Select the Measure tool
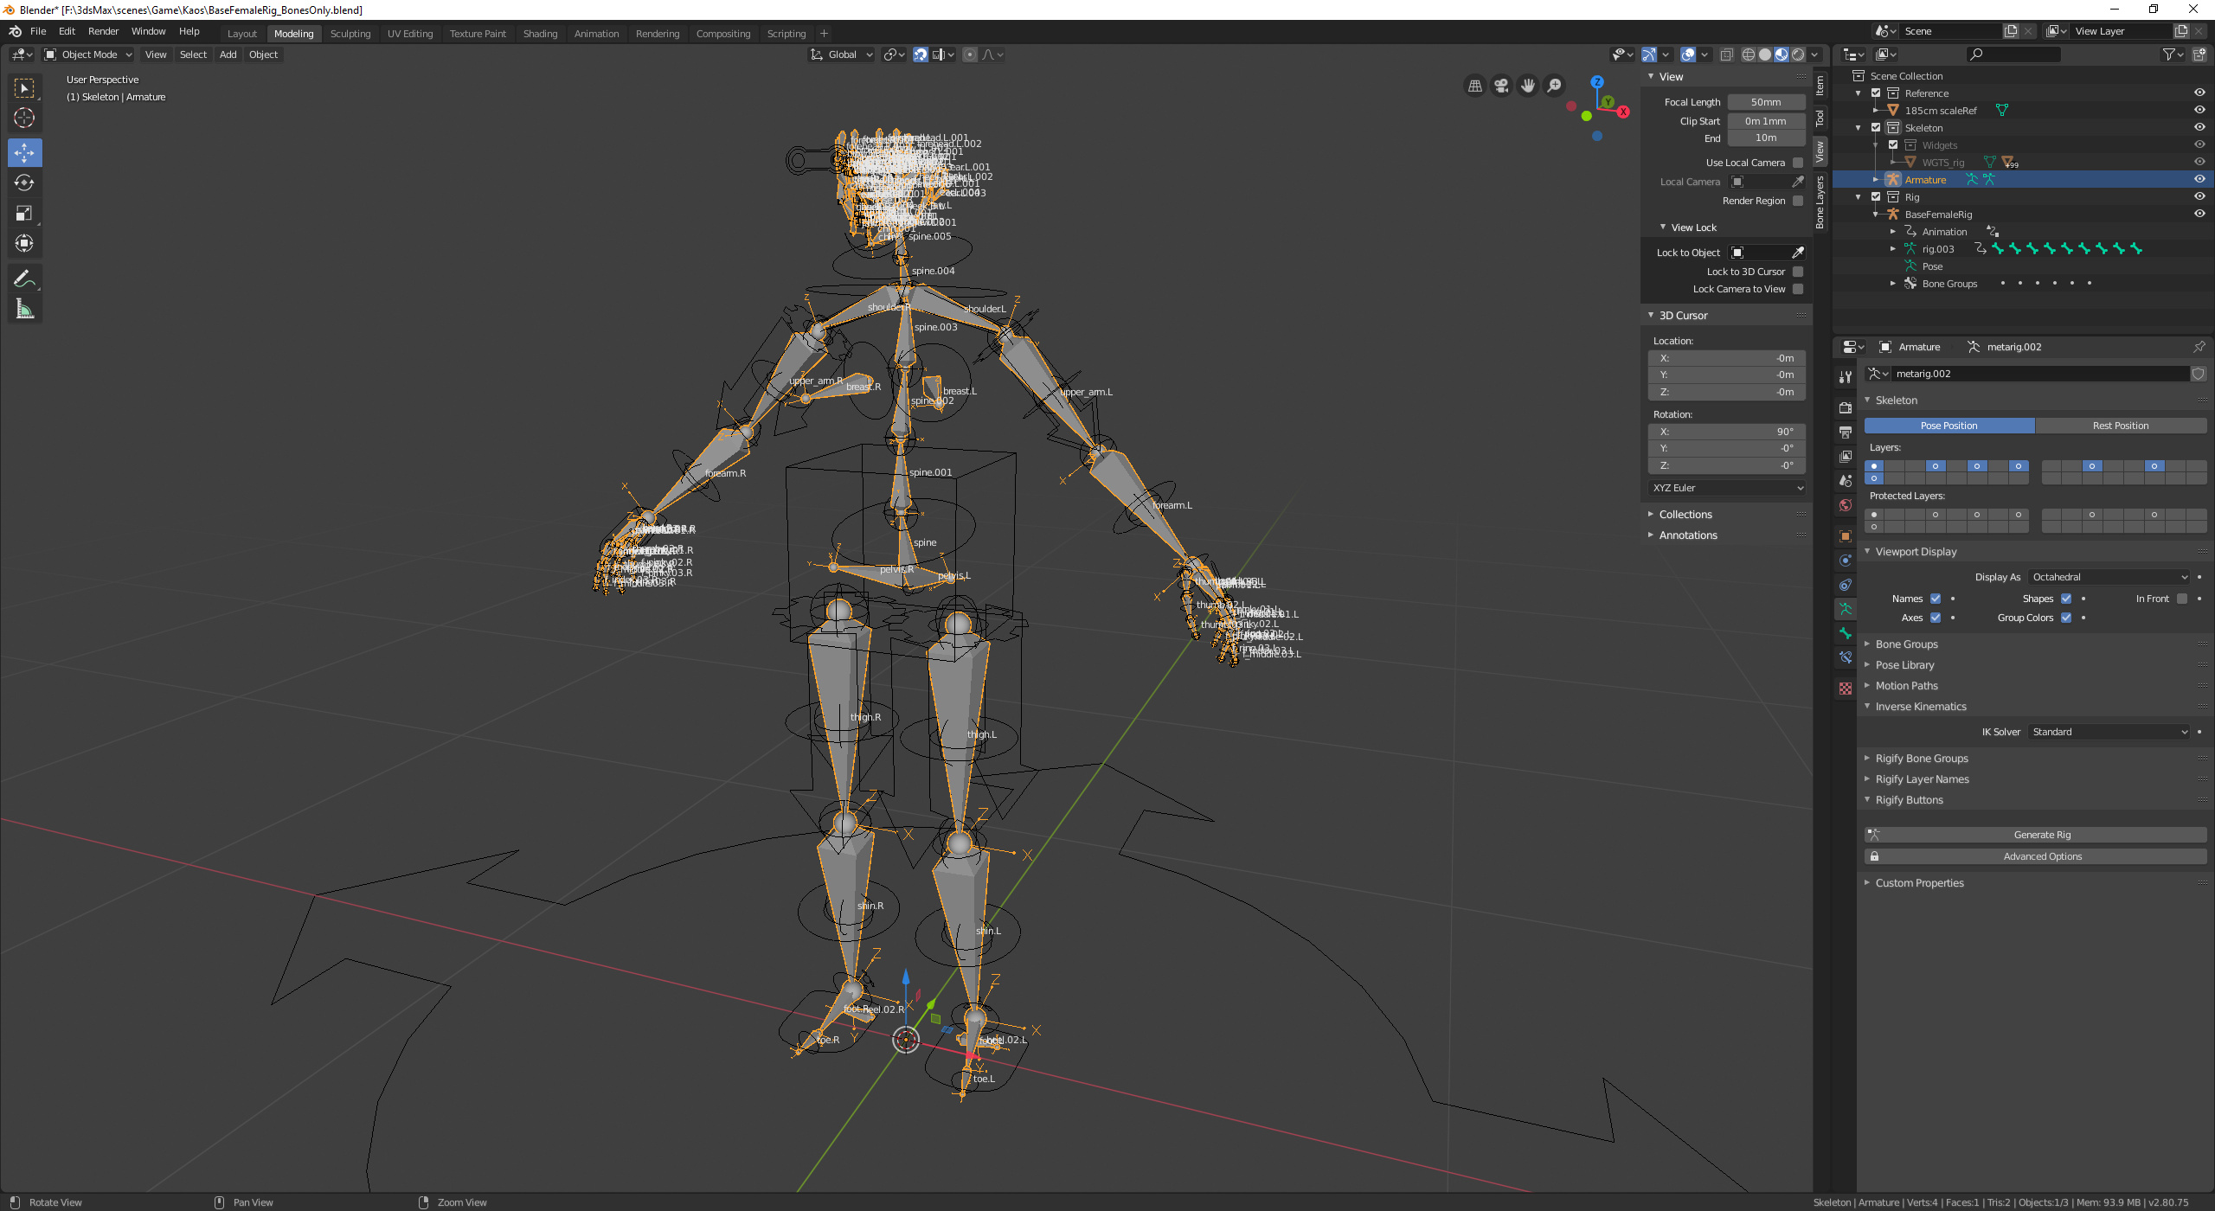Viewport: 2215px width, 1211px height. pyautogui.click(x=24, y=309)
